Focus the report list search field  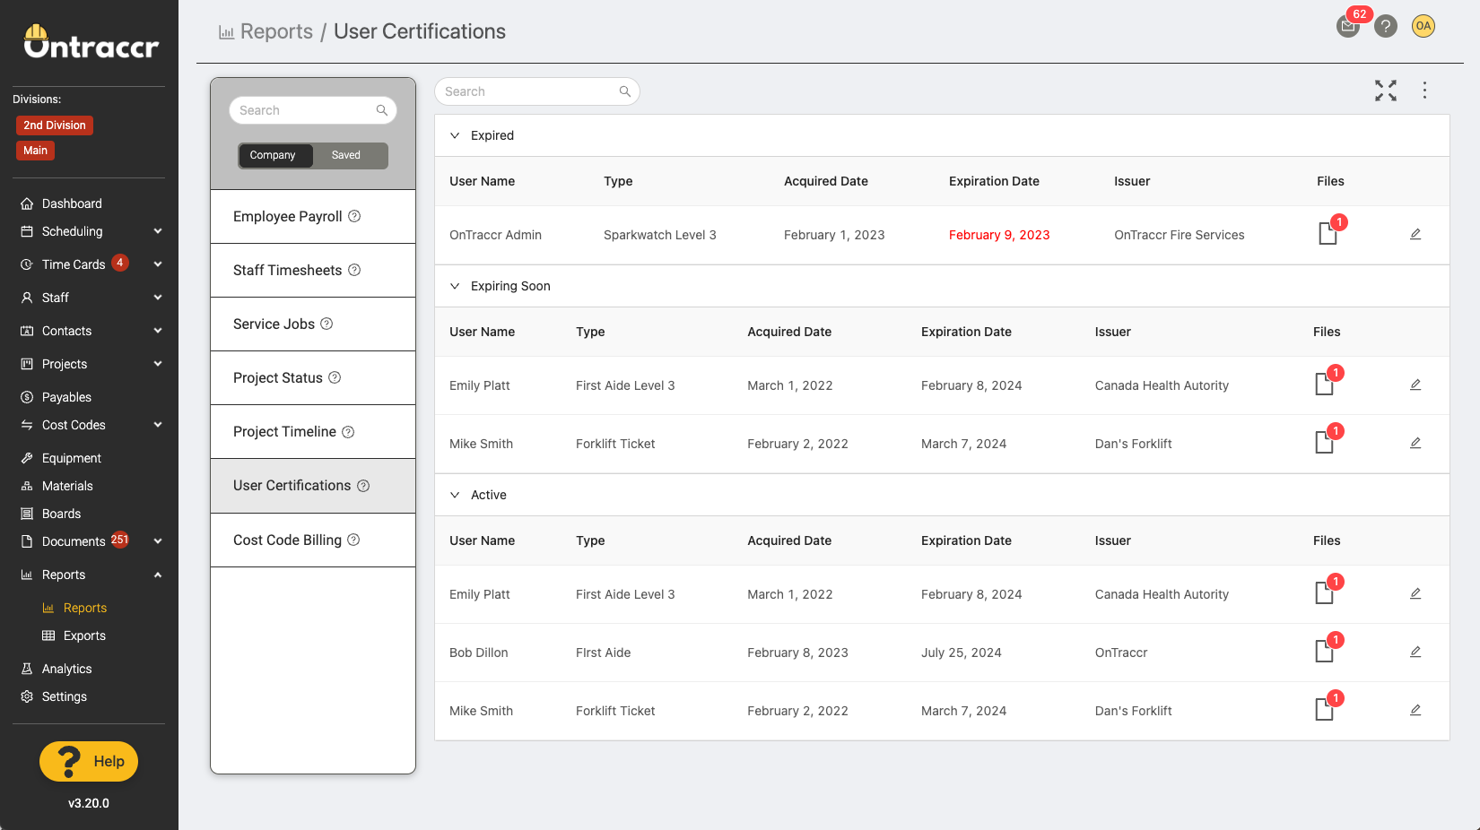pyautogui.click(x=313, y=110)
